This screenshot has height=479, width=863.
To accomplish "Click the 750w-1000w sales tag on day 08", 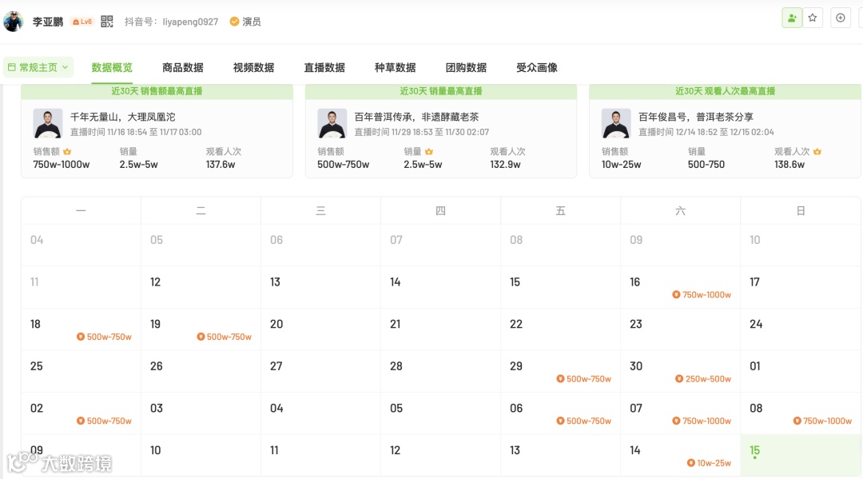I will pos(822,421).
